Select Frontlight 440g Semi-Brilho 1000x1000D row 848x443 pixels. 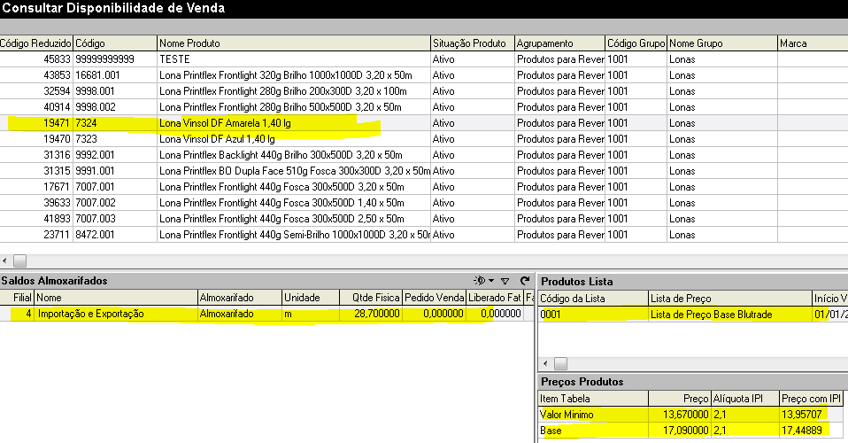pos(424,235)
